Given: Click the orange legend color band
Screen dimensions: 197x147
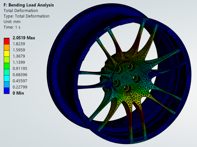Looking at the screenshot, I should [x=7, y=47].
